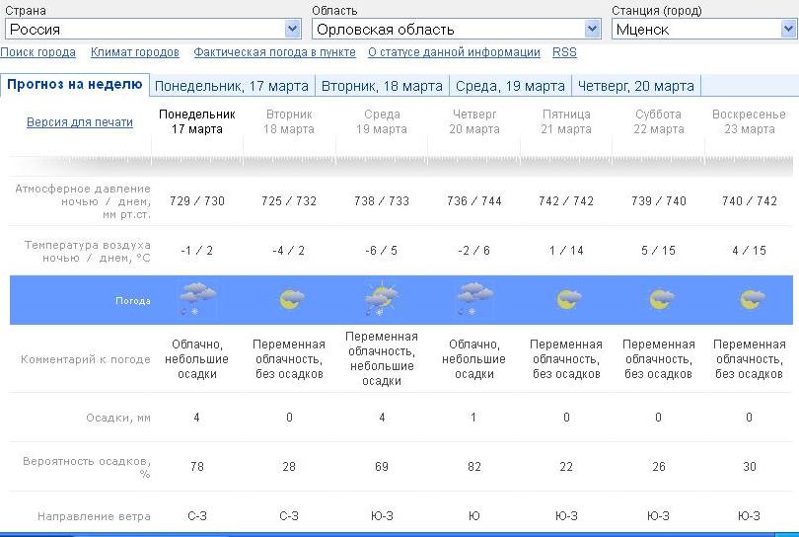This screenshot has height=537, width=799.
Task: Open the Поиск города link
Action: (x=38, y=52)
